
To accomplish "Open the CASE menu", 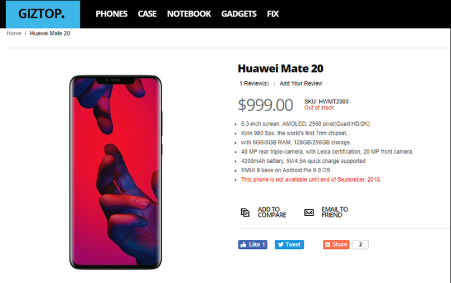I will pyautogui.click(x=147, y=14).
